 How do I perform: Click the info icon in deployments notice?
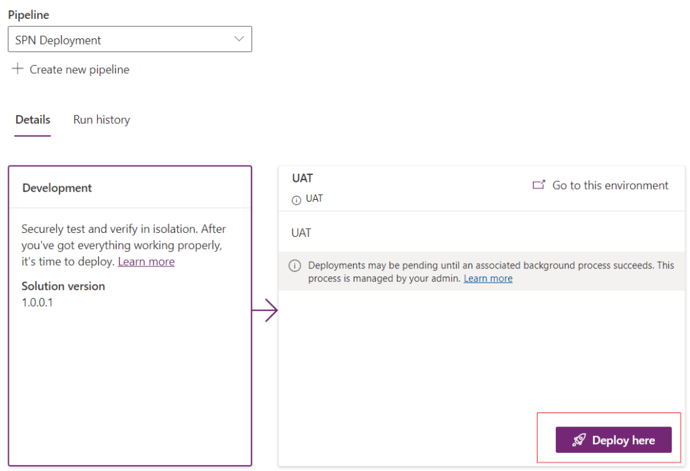(x=294, y=266)
